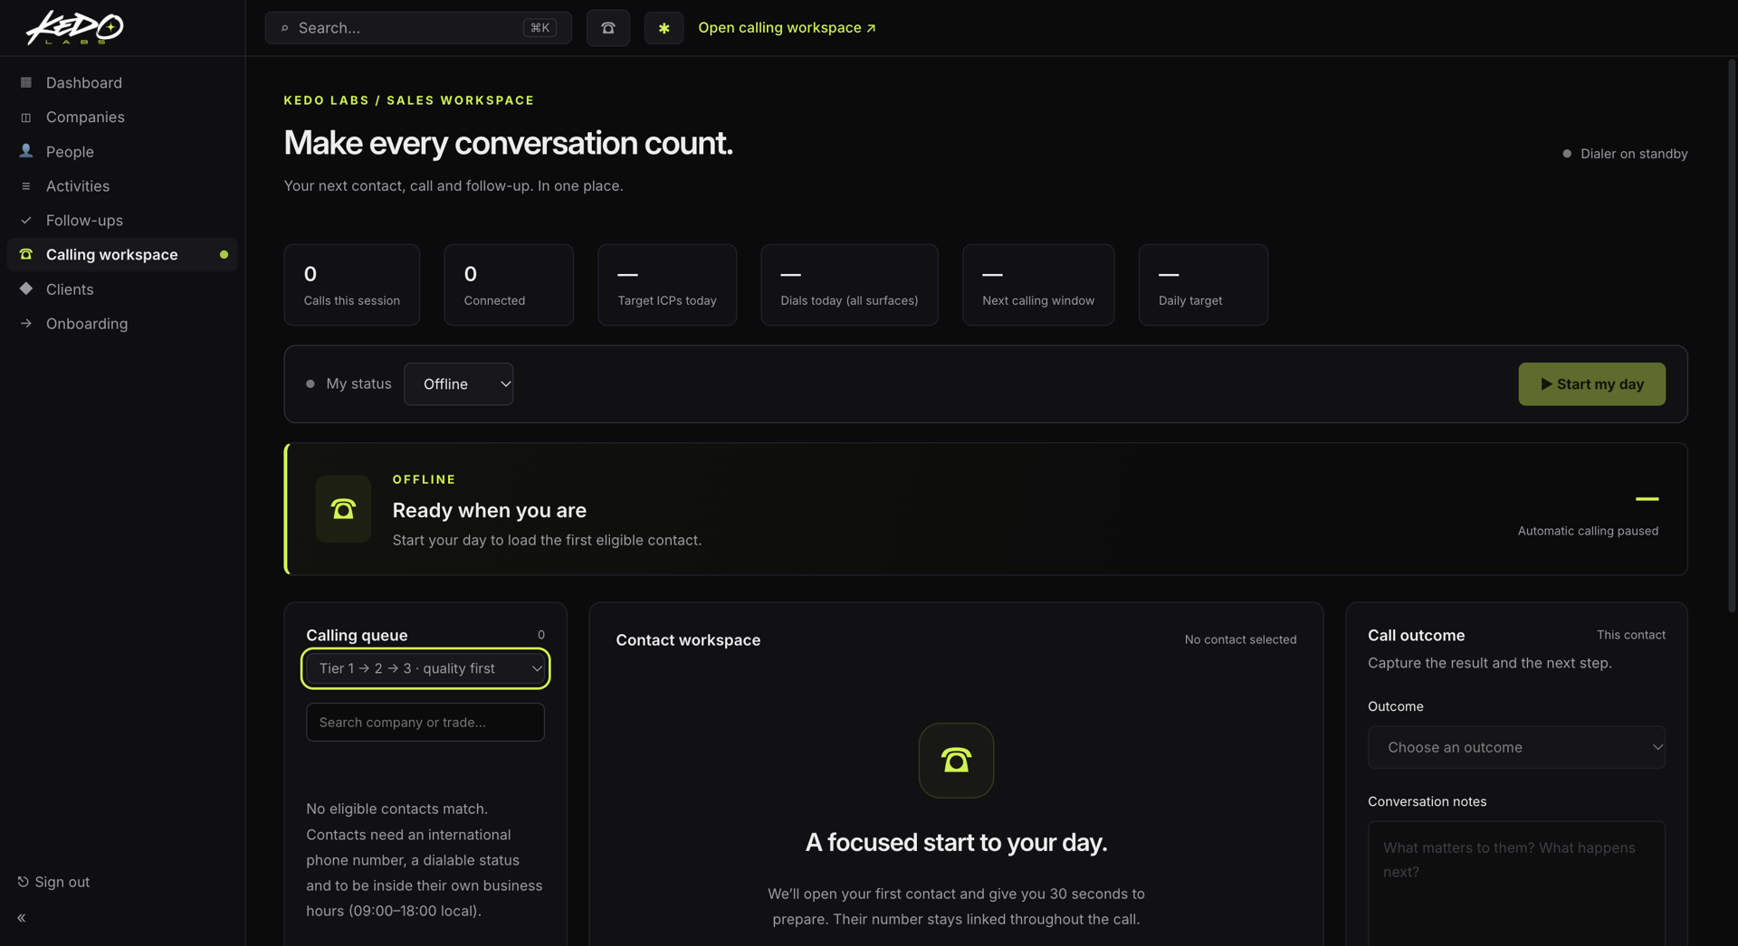Viewport: 1738px width, 946px height.
Task: Click the Dialer on standby status text
Action: click(x=1634, y=154)
